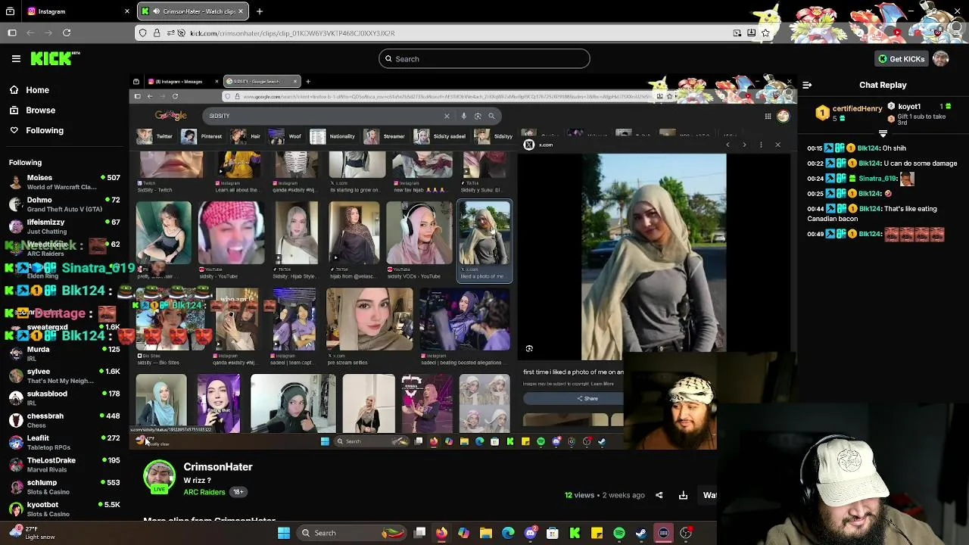Collapse the Chat Replay panel

(807, 85)
